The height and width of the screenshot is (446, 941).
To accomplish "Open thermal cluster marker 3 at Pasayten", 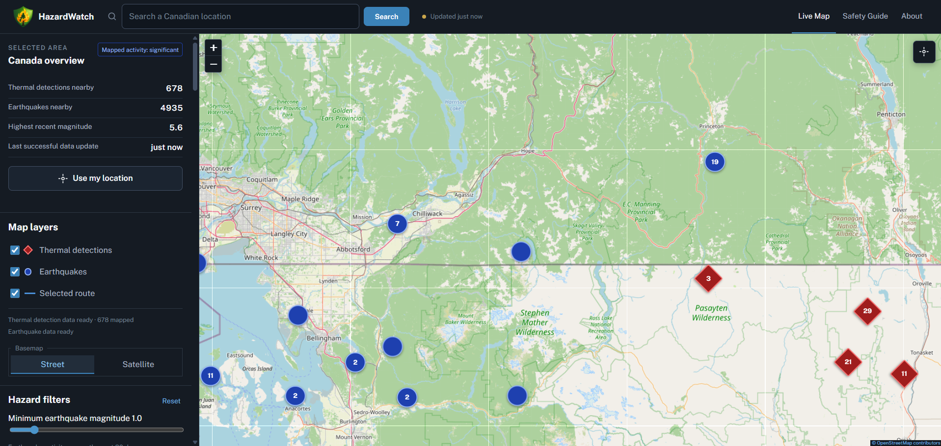I will point(708,278).
